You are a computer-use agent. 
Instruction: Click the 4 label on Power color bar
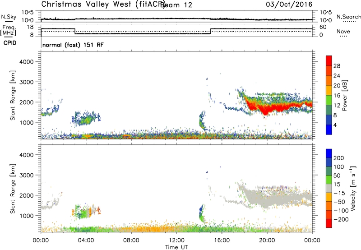coord(335,125)
